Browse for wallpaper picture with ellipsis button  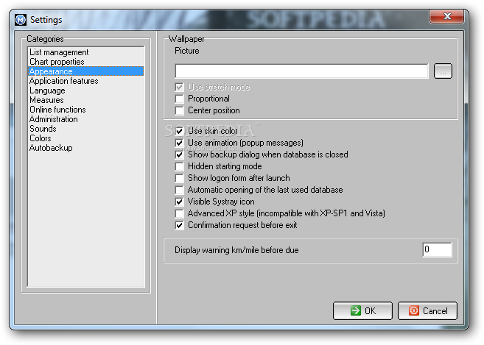(443, 71)
